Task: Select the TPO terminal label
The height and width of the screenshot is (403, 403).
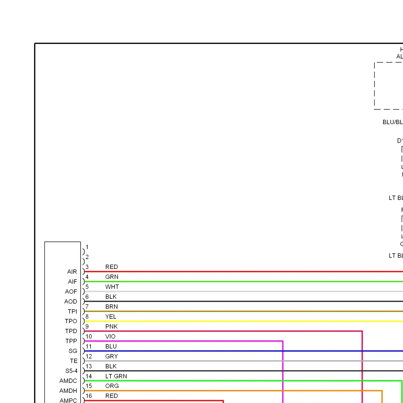Action: [x=71, y=321]
